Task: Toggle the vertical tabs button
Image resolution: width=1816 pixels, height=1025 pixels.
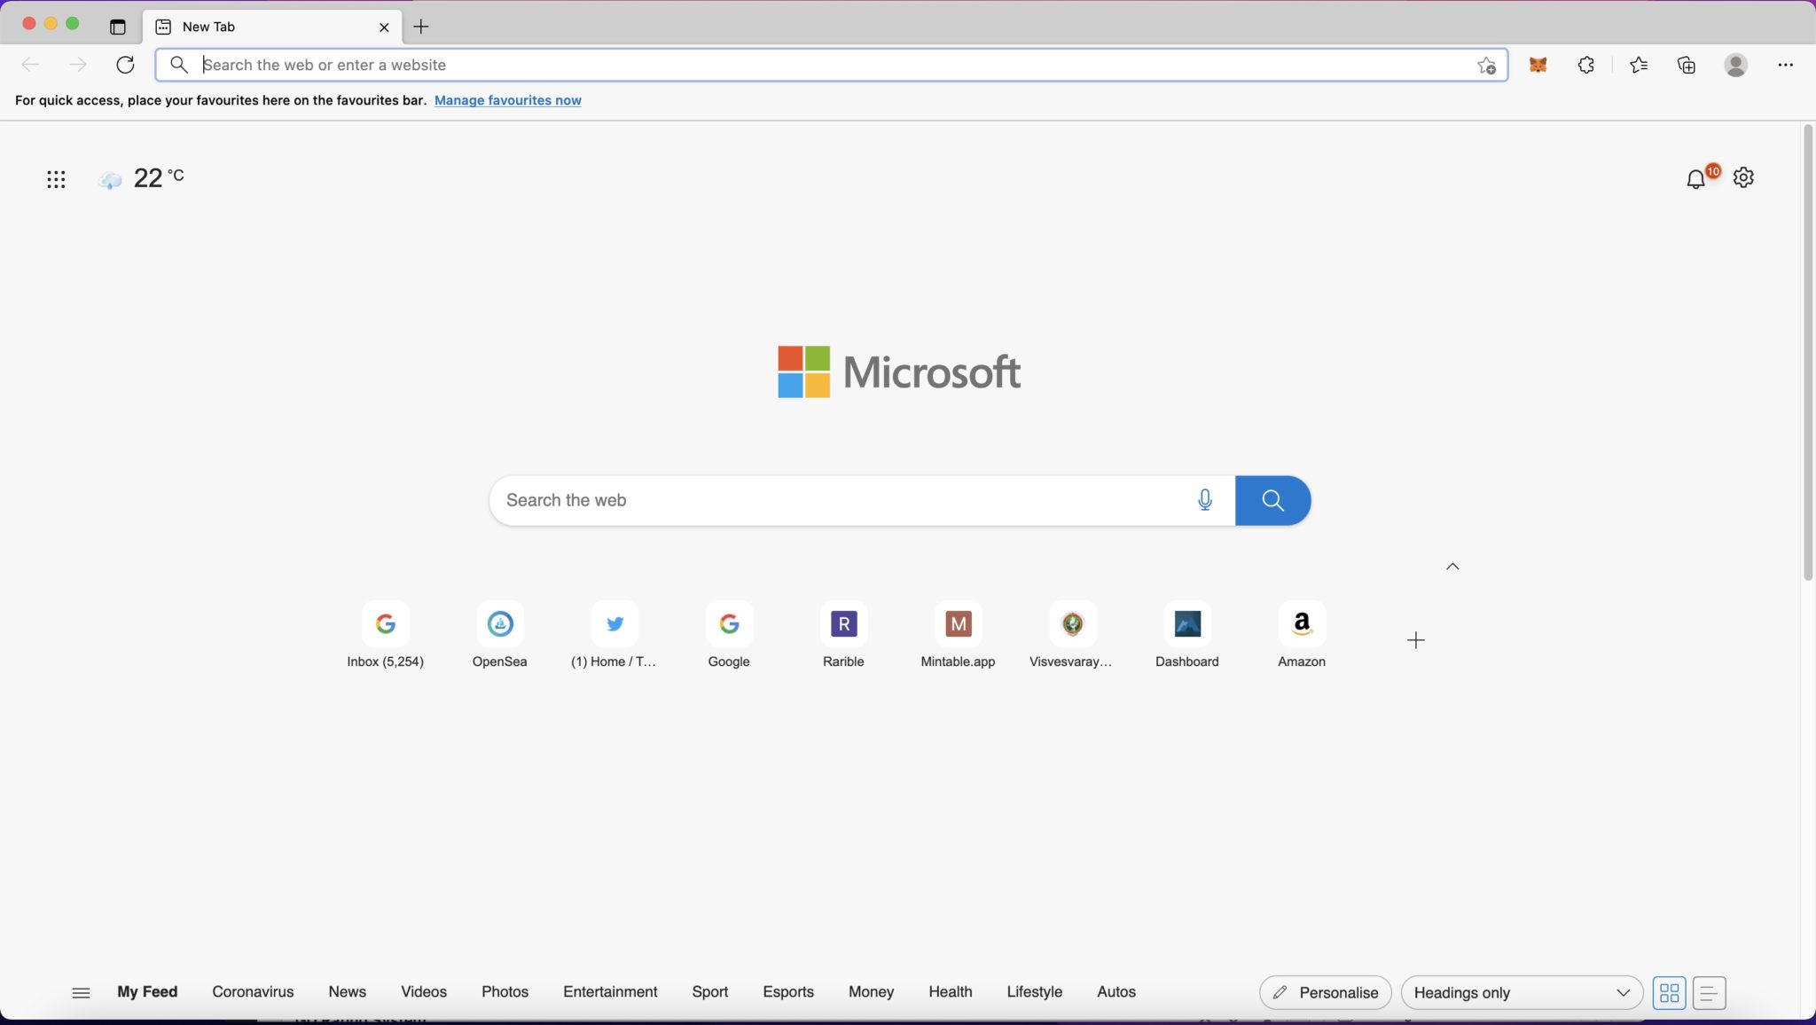Action: click(x=118, y=27)
